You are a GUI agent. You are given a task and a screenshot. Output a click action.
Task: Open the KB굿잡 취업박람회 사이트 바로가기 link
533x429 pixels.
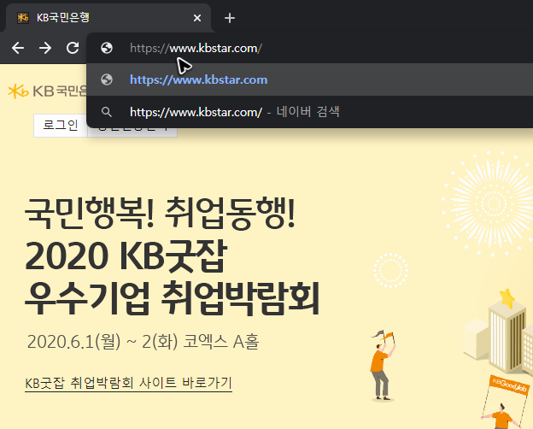pos(128,383)
